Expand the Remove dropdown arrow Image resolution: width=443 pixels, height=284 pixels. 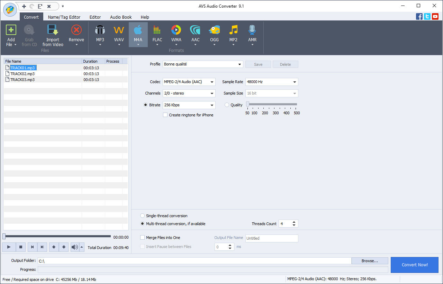[x=76, y=45]
